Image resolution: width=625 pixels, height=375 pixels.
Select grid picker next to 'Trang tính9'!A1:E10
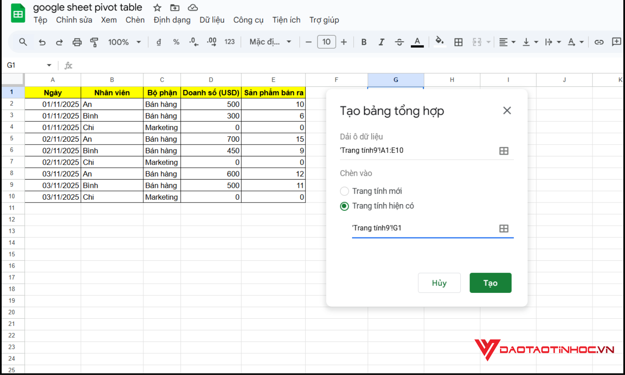(x=504, y=151)
